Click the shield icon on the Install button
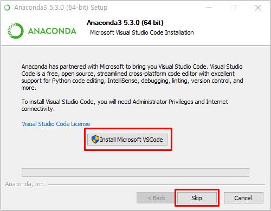The height and width of the screenshot is (211, 271). click(x=95, y=140)
